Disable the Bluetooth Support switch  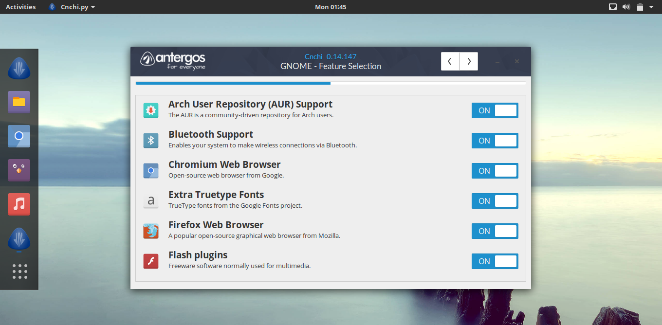[x=495, y=141]
